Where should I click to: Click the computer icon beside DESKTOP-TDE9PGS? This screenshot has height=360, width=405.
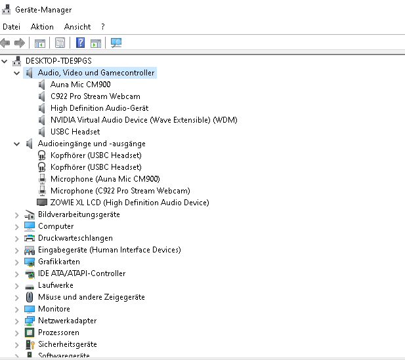pyautogui.click(x=17, y=61)
